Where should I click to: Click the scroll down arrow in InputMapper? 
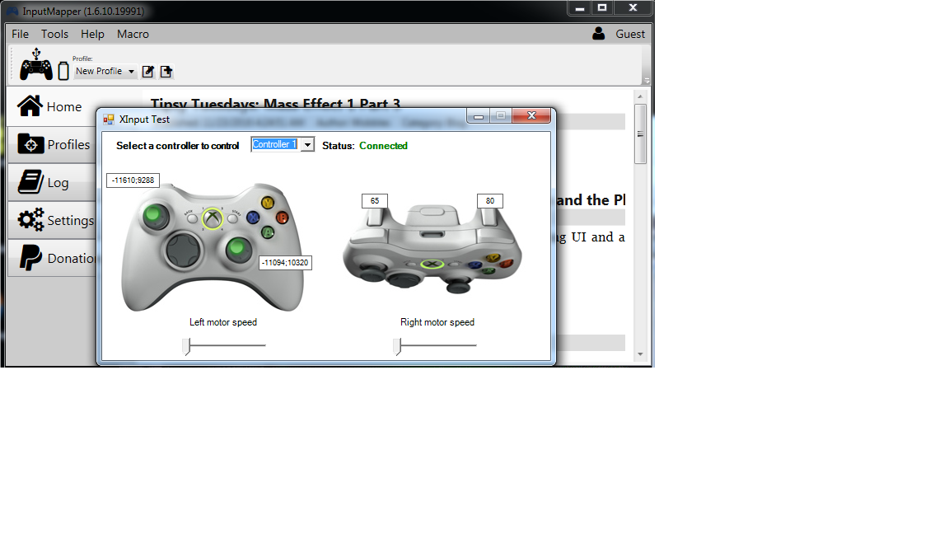[x=640, y=354]
